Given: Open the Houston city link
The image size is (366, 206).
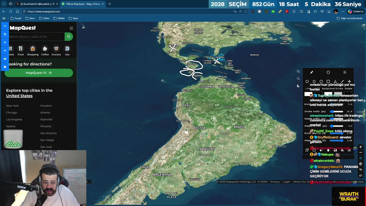Looking at the screenshot, I should [x=46, y=106].
